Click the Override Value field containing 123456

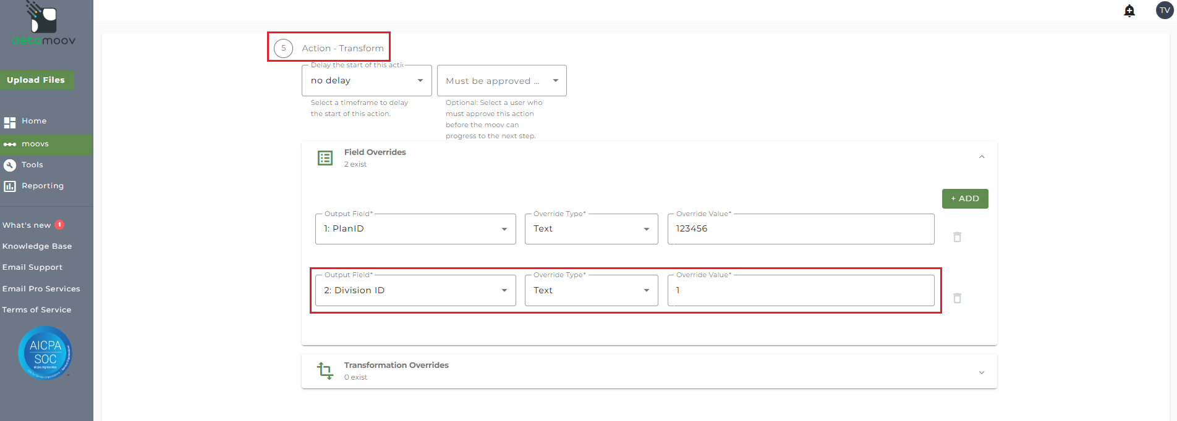[x=801, y=229]
